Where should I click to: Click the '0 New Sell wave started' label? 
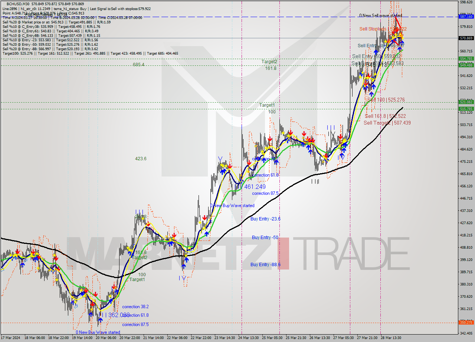click(x=380, y=16)
